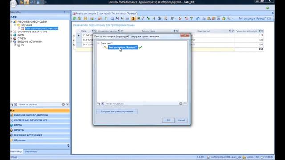Image resolution: width=285 pixels, height=160 pixels.
Task: Click the blue undo arrow toolbar icon
Action: point(198,18)
